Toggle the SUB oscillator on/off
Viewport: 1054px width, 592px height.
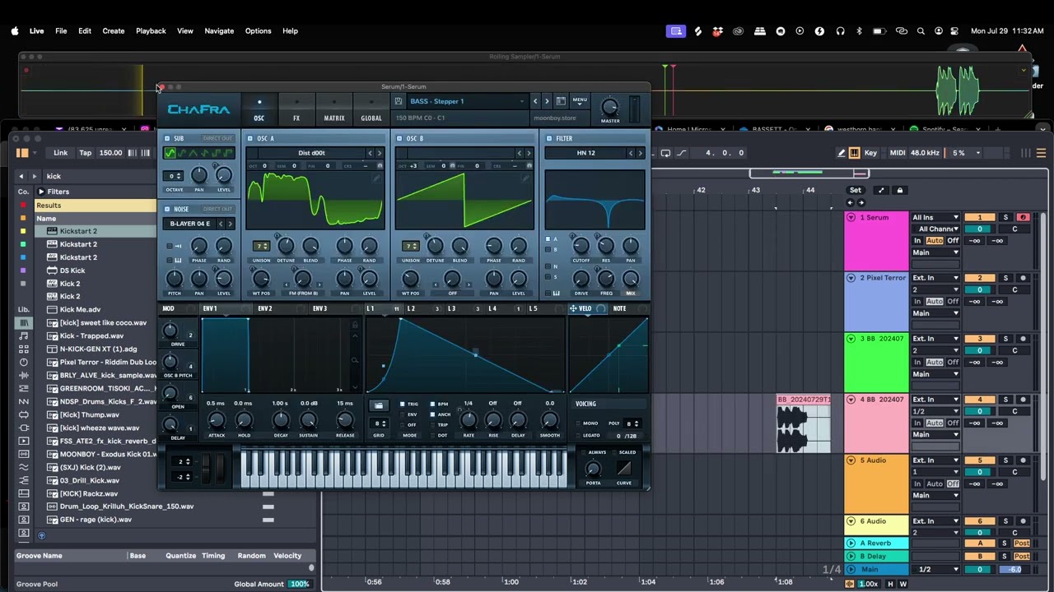(x=167, y=138)
